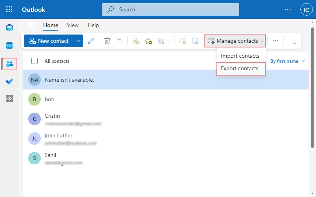
Task: Click the Link contacts icon
Action: (195, 41)
